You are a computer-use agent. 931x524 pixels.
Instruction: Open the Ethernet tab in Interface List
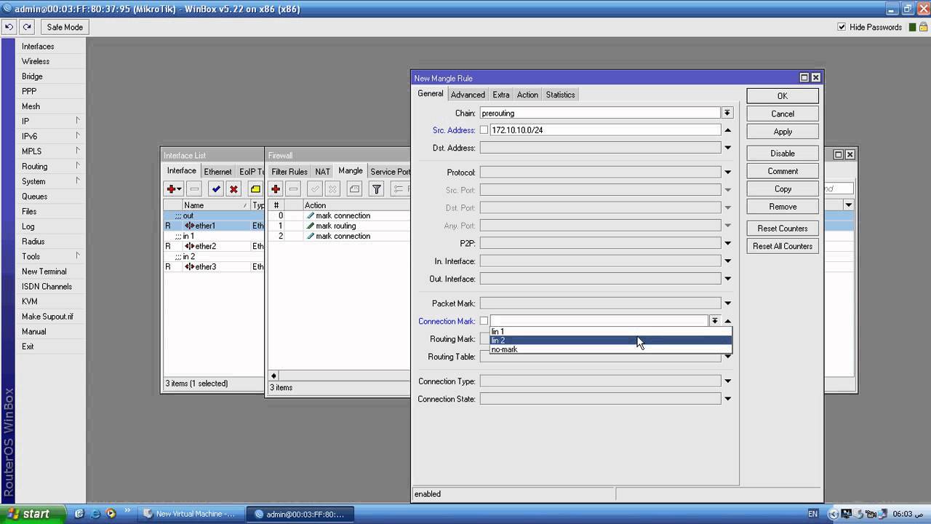(217, 172)
